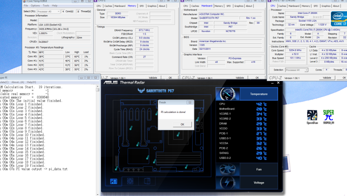This screenshot has width=347, height=196.
Task: Open the Graphics tab in the CPU-Z CPU window
Action: [326, 6]
